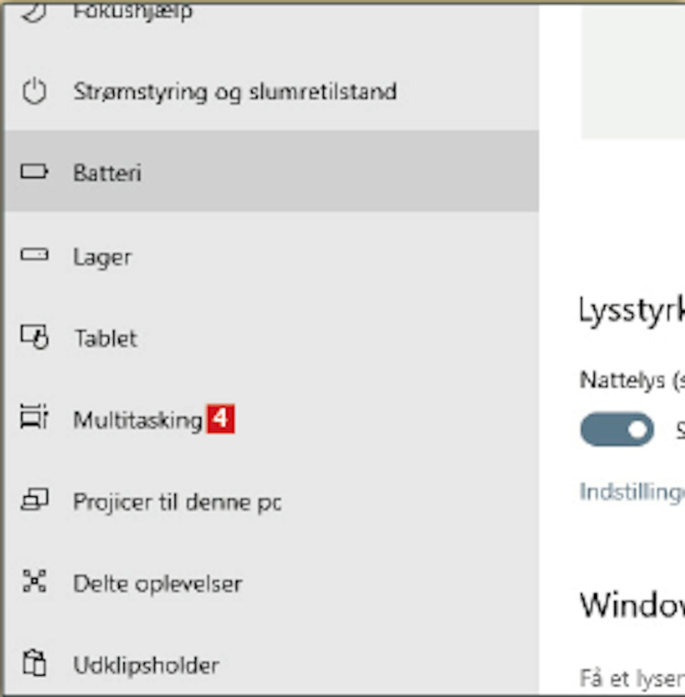Go to the Lager settings page
The width and height of the screenshot is (685, 697).
coord(103,257)
